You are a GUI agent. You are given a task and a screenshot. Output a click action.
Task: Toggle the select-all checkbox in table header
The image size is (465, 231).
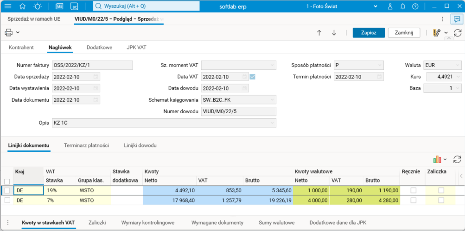point(7,182)
